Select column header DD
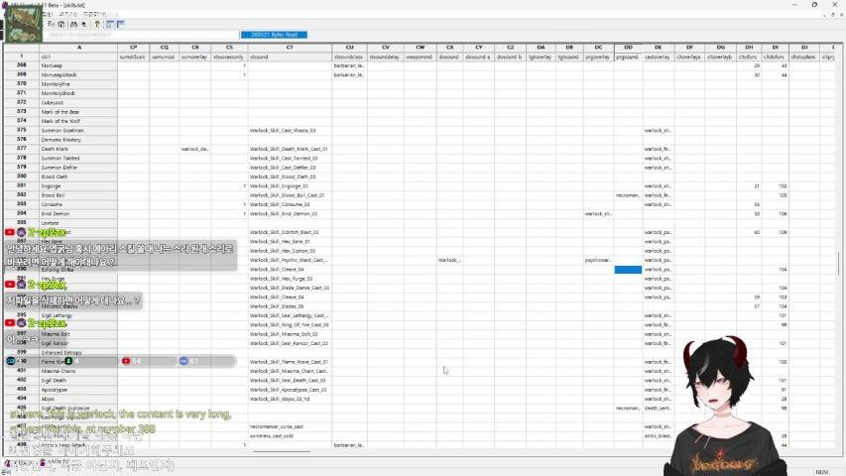Viewport: 846px width, 476px height. click(x=628, y=48)
